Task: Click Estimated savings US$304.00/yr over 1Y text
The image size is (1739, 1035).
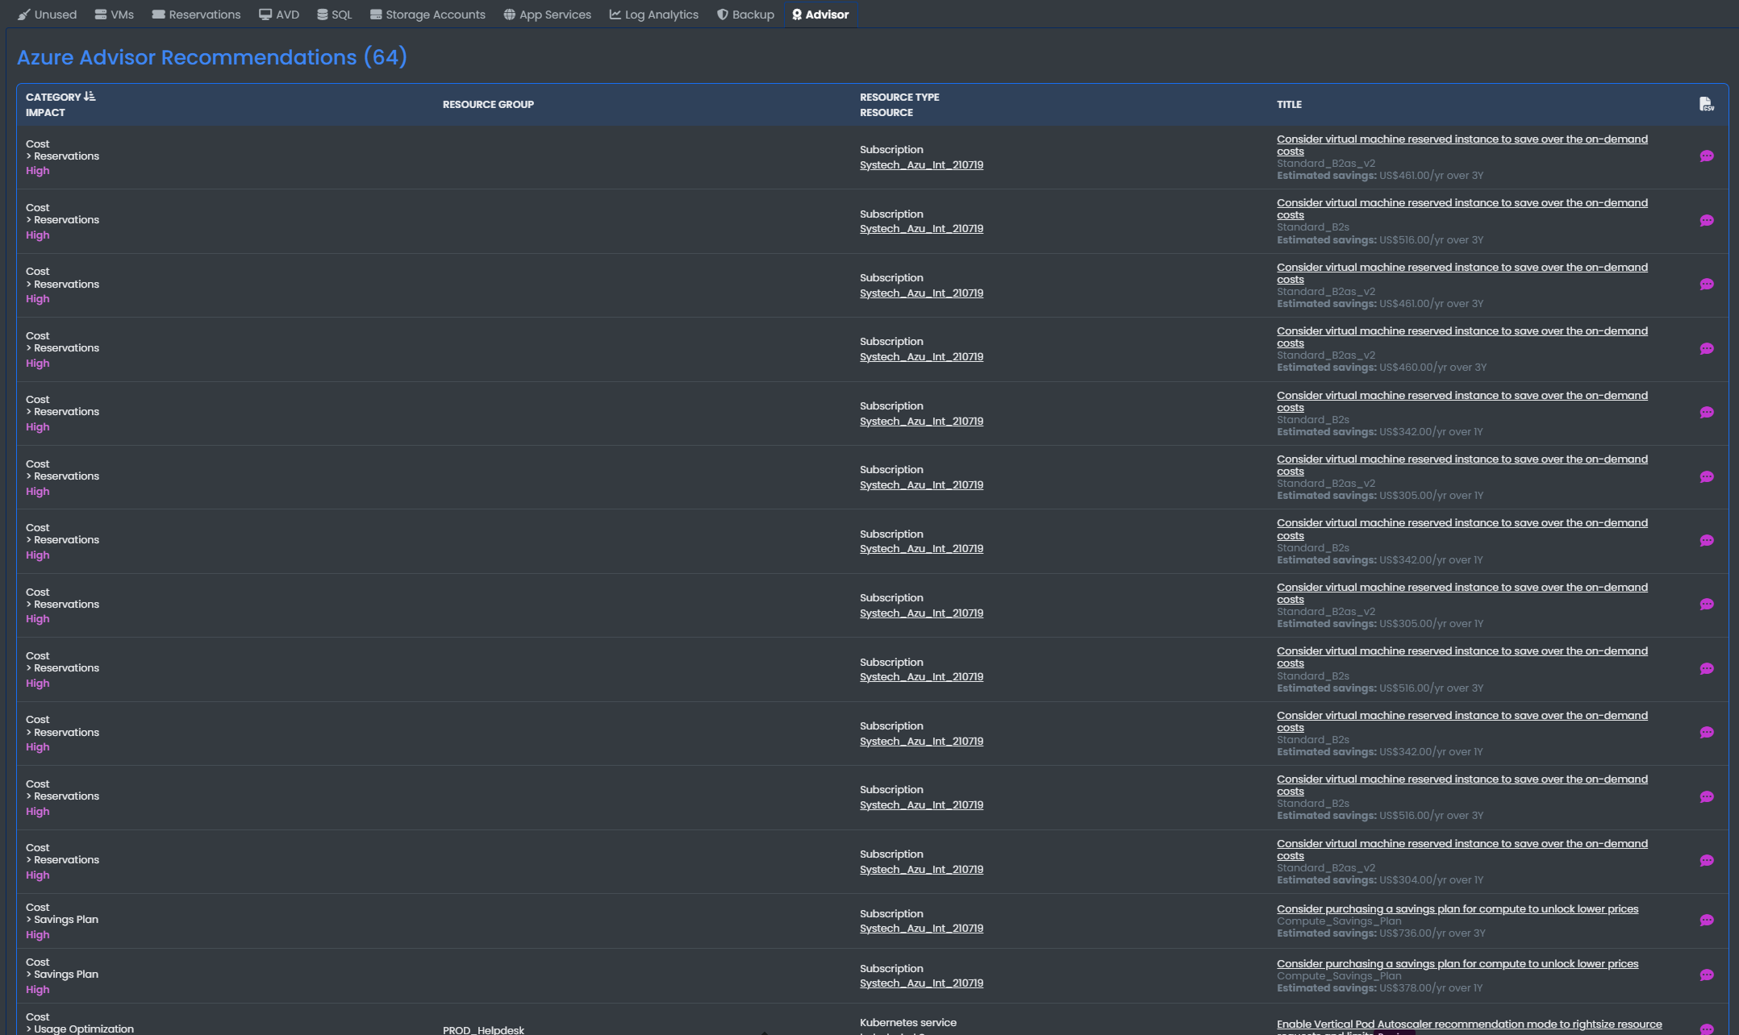Action: [x=1379, y=879]
